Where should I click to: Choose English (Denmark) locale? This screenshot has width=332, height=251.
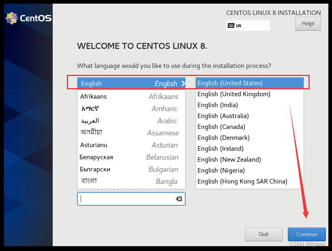[250, 138]
